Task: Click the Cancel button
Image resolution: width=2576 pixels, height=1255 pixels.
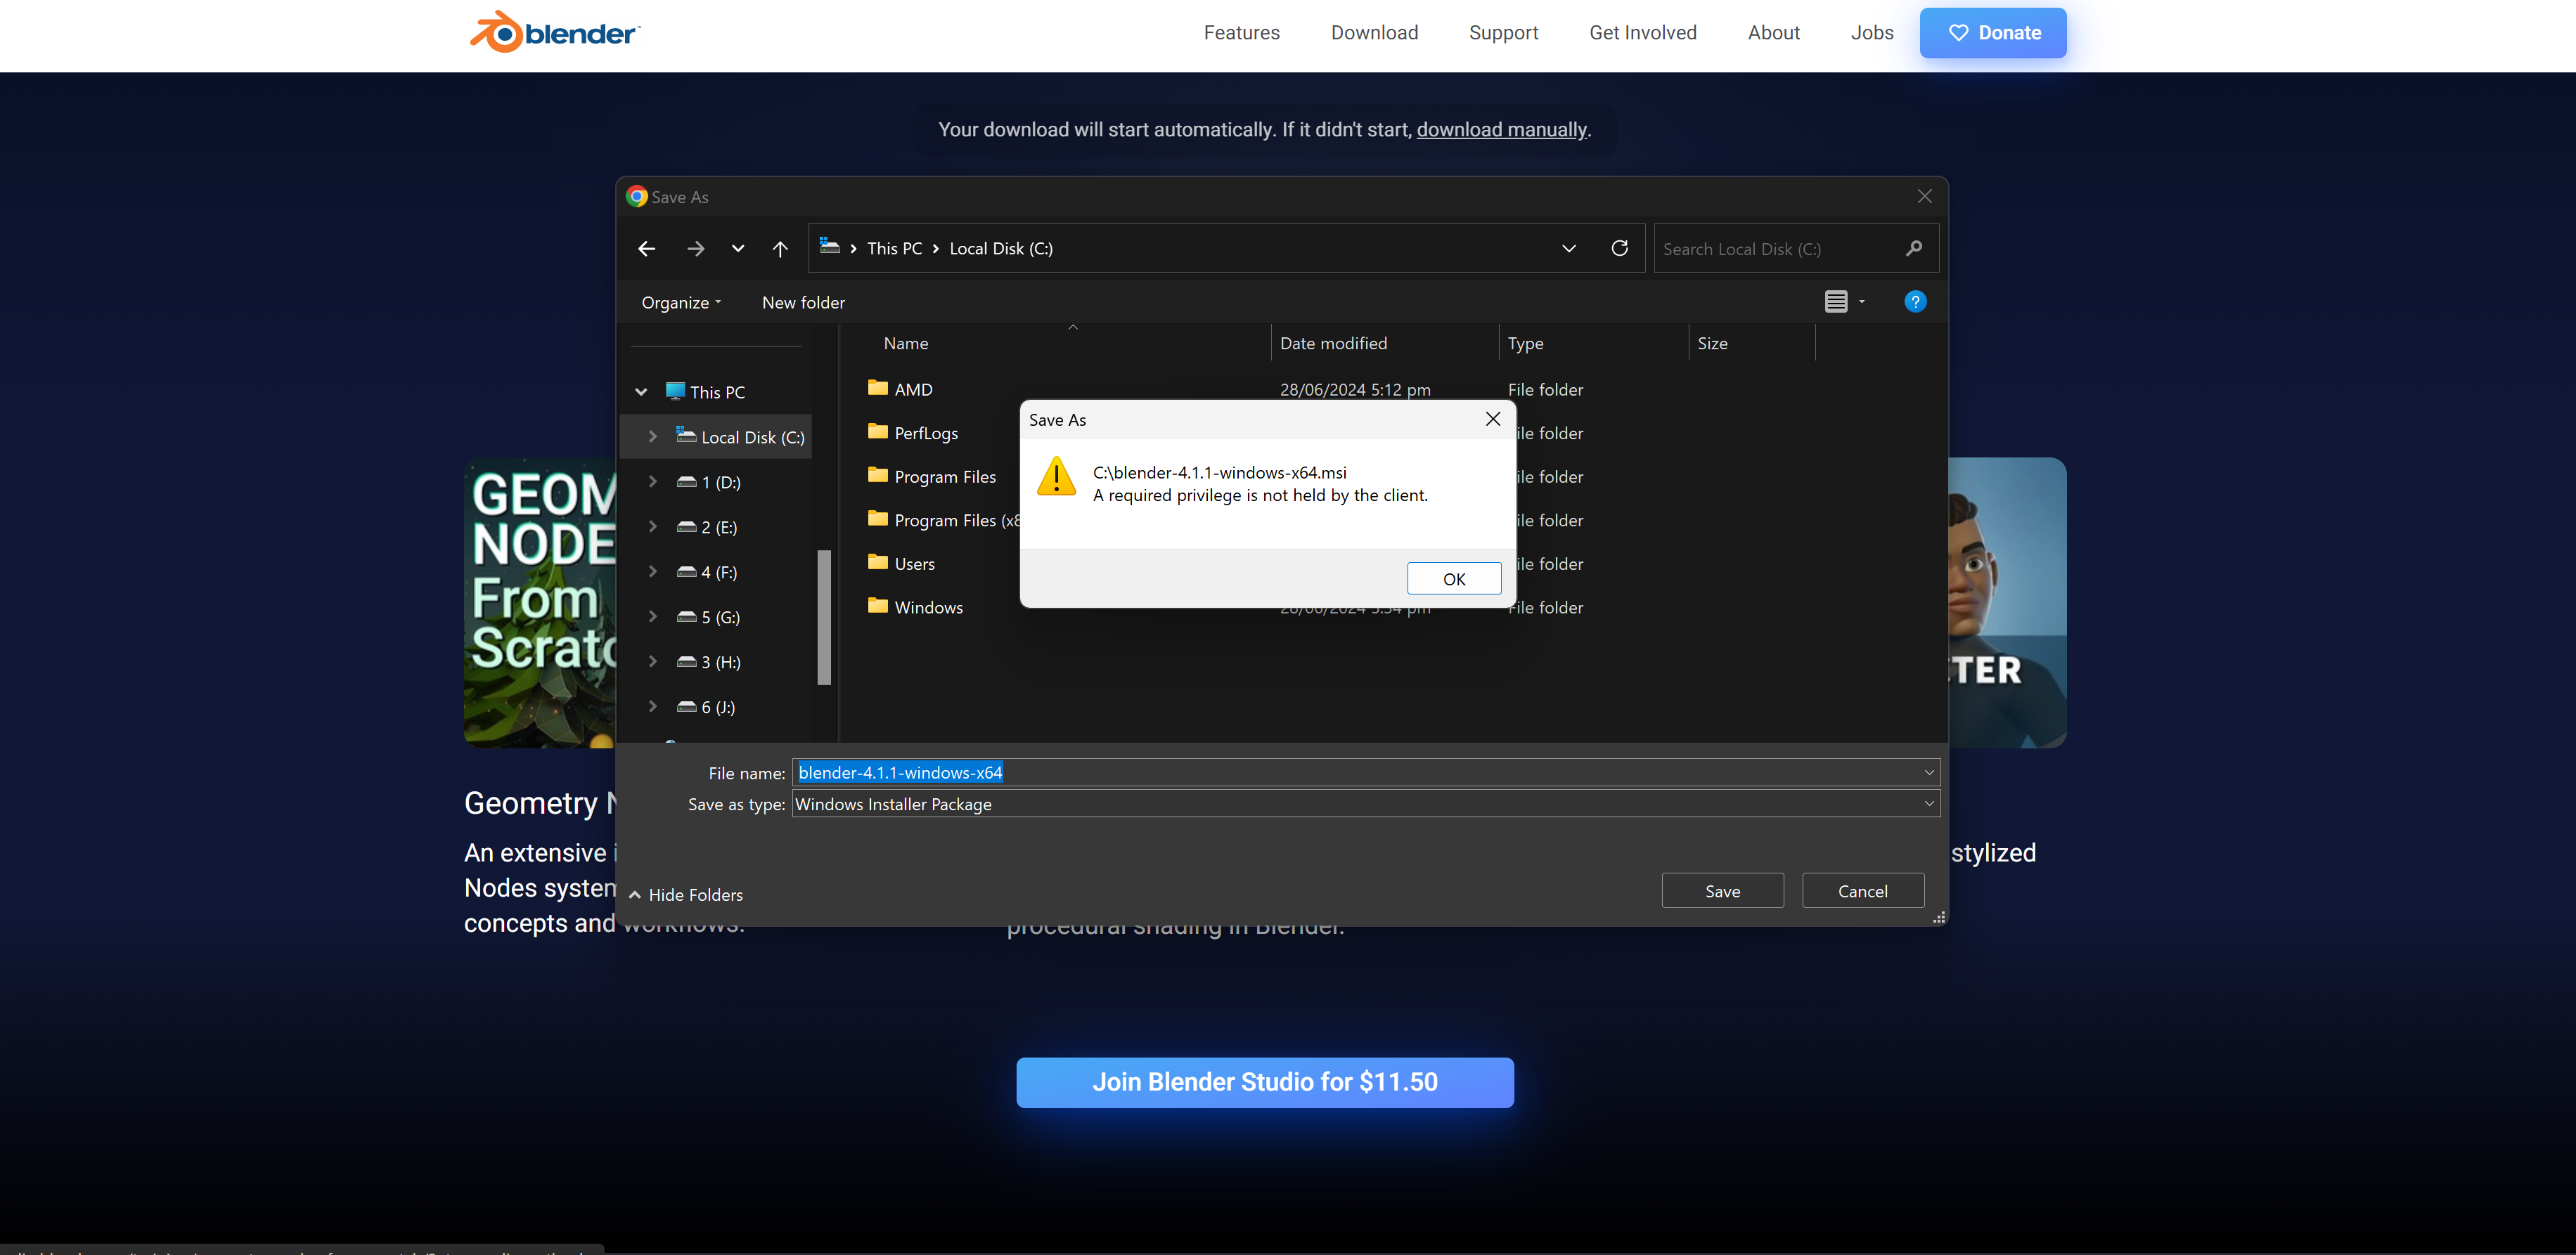Action: 1862,890
